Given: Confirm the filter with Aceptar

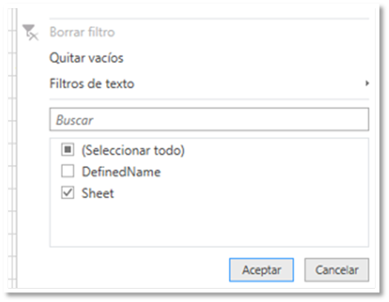Looking at the screenshot, I should tap(262, 269).
